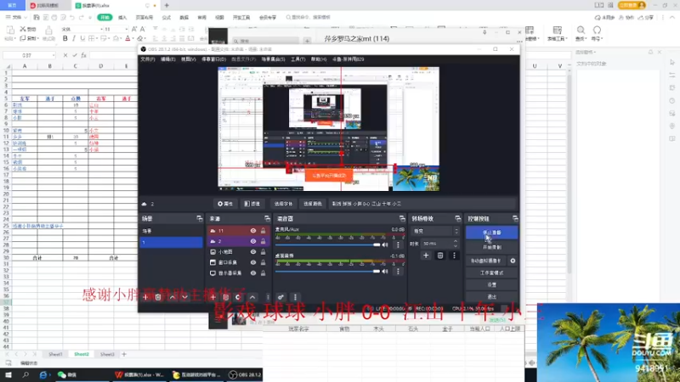680x382 pixels.
Task: Toggle underline in WPS toolbar
Action: pyautogui.click(x=82, y=38)
